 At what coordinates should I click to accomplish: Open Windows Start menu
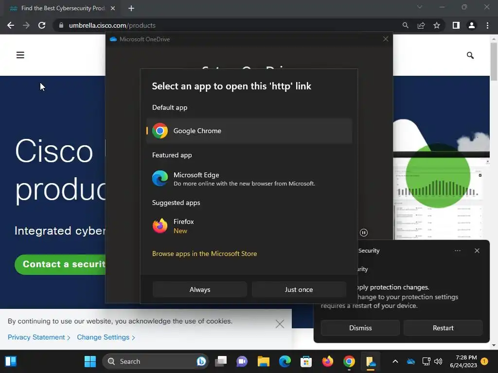click(90, 361)
